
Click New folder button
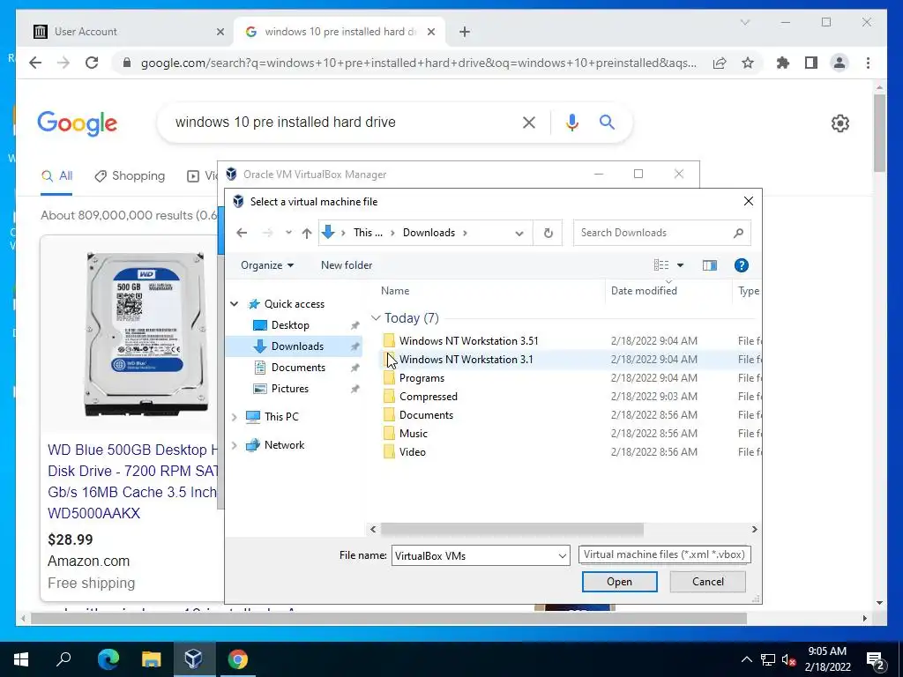coord(347,265)
